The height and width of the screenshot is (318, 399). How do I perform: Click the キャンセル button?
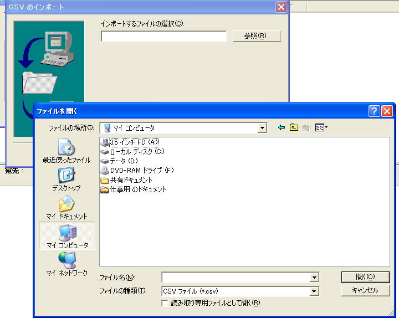365,290
